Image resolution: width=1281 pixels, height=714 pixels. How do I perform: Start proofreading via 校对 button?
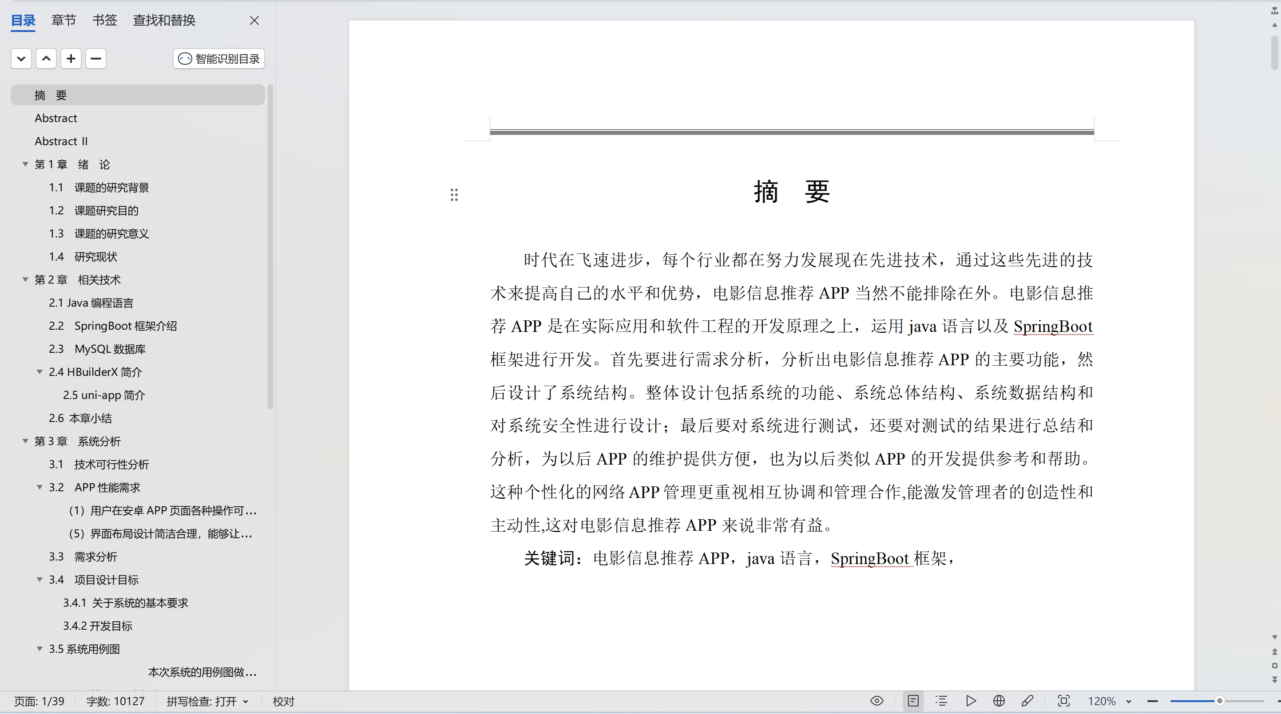tap(283, 701)
